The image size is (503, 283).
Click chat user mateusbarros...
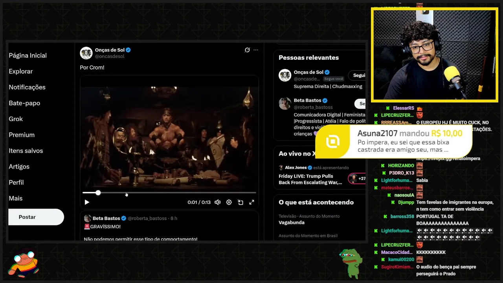(x=397, y=188)
